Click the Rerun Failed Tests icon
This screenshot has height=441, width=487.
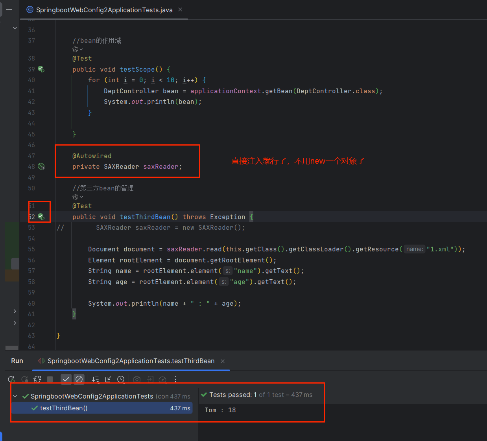25,379
